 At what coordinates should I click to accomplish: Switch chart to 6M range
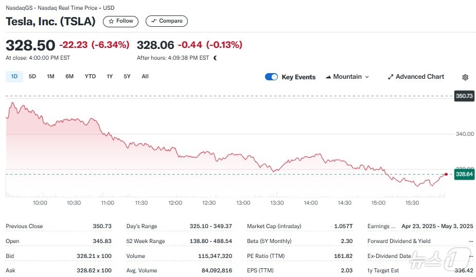(x=69, y=76)
